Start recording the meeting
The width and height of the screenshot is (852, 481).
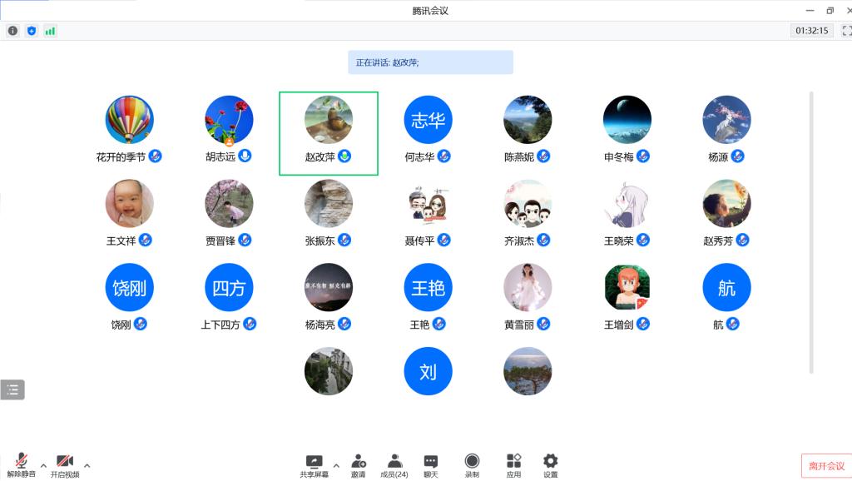[x=472, y=466]
